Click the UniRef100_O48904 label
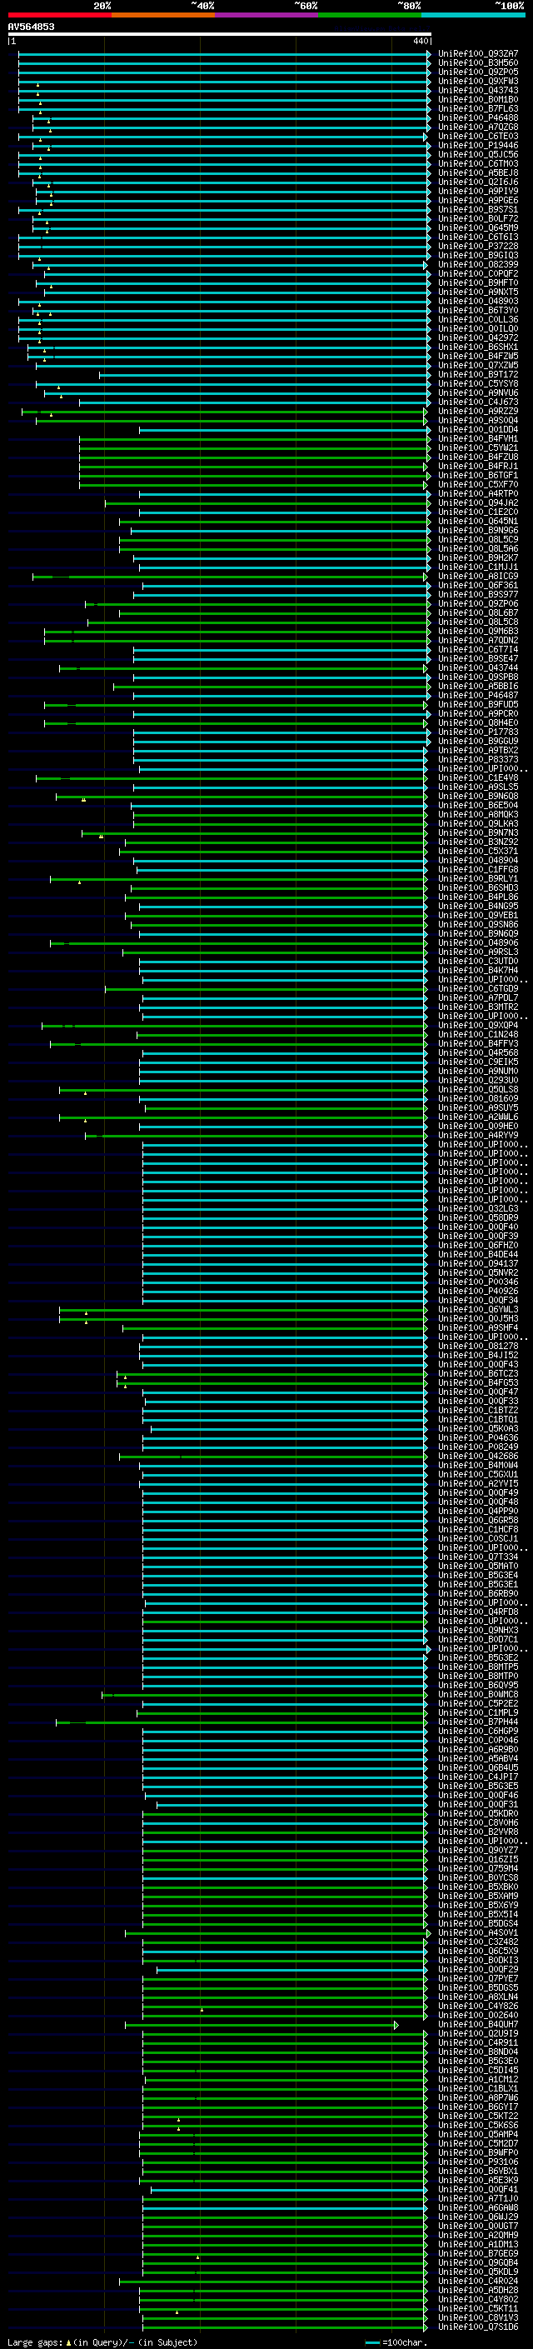The image size is (533, 2349). [x=478, y=861]
